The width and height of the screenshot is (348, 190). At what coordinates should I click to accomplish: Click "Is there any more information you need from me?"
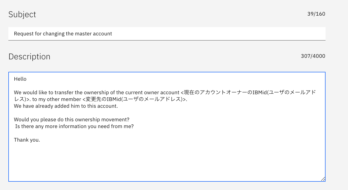click(75, 126)
